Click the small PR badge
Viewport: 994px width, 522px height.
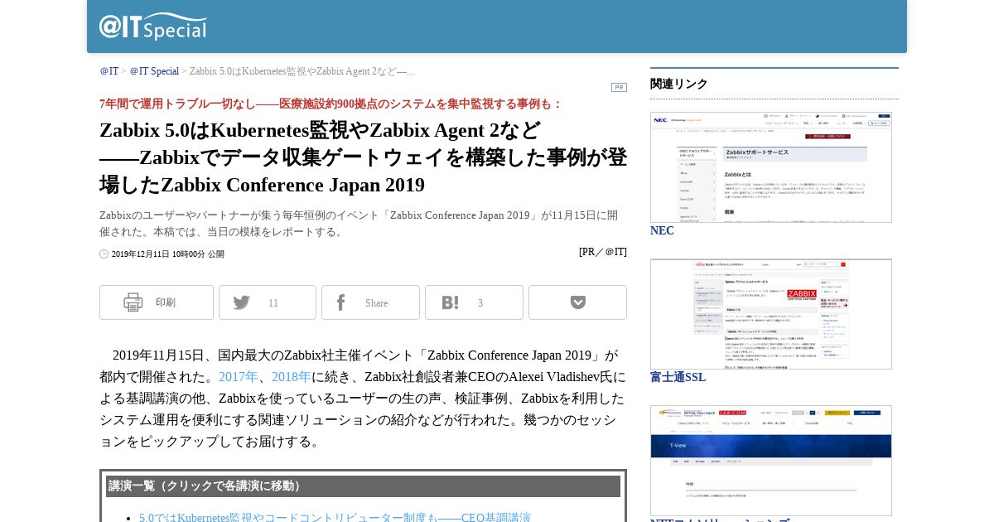pos(619,87)
